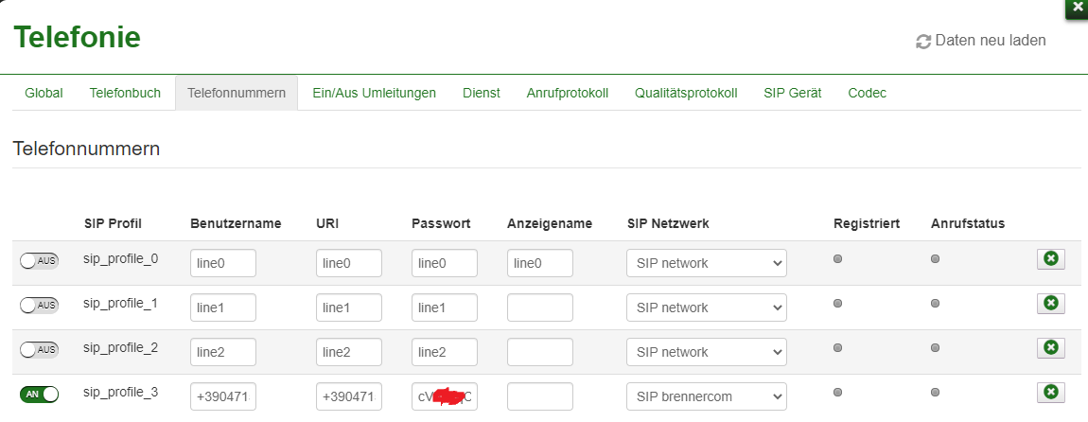Open SIP Netzwerk dropdown for sip_profile_0

706,263
